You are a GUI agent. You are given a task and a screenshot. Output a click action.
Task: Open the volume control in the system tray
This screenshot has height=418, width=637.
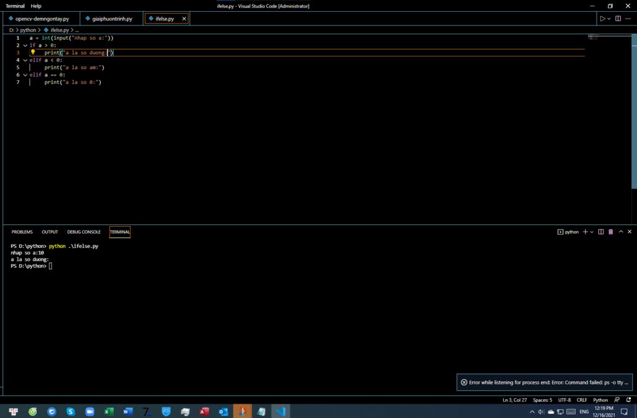click(541, 412)
